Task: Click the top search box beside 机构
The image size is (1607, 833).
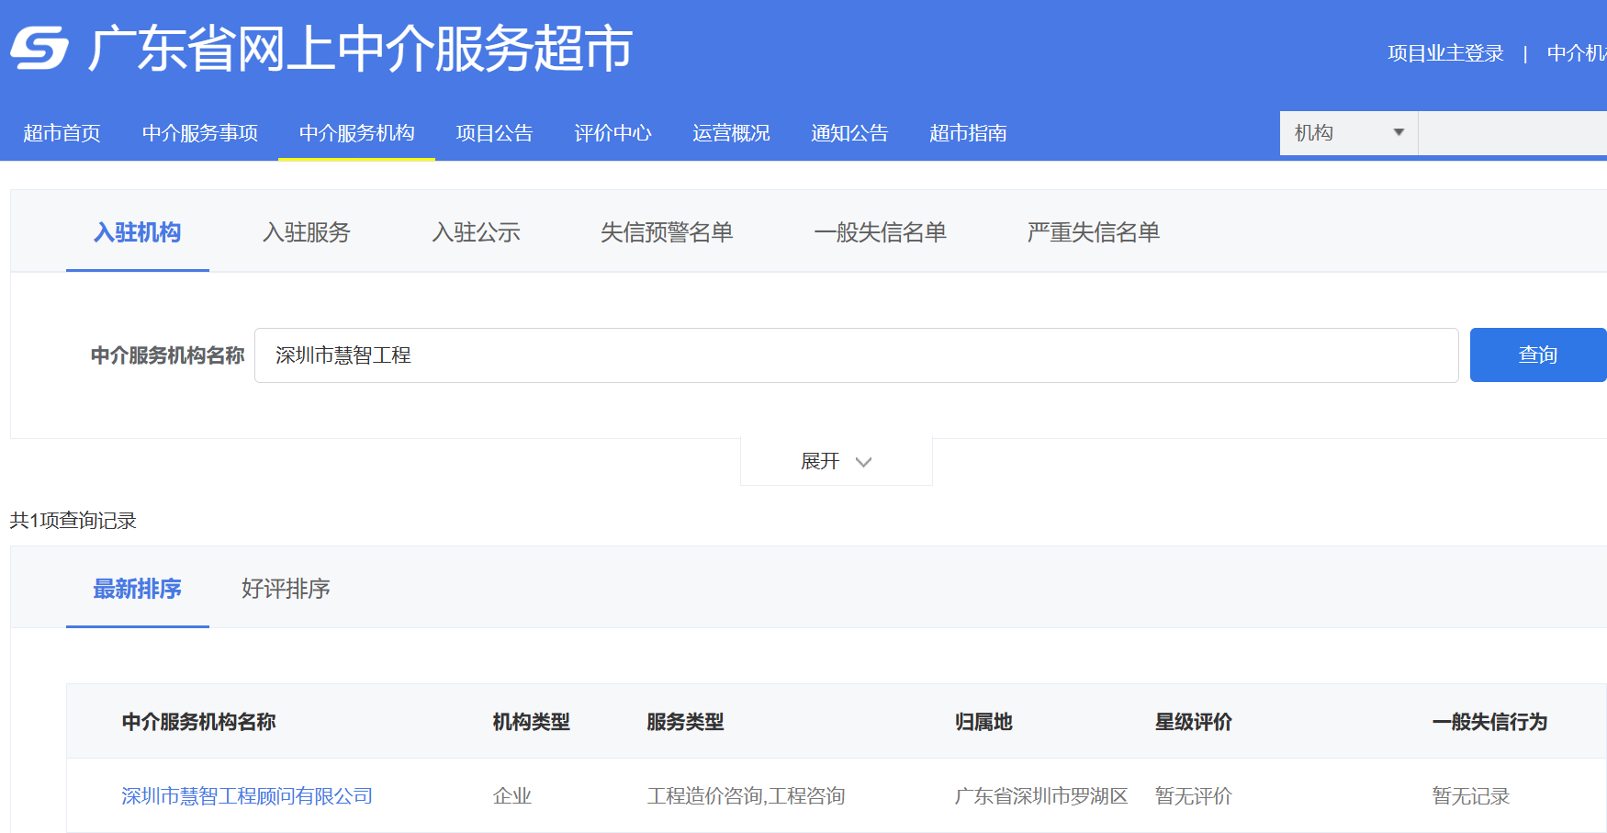Action: (x=1512, y=133)
